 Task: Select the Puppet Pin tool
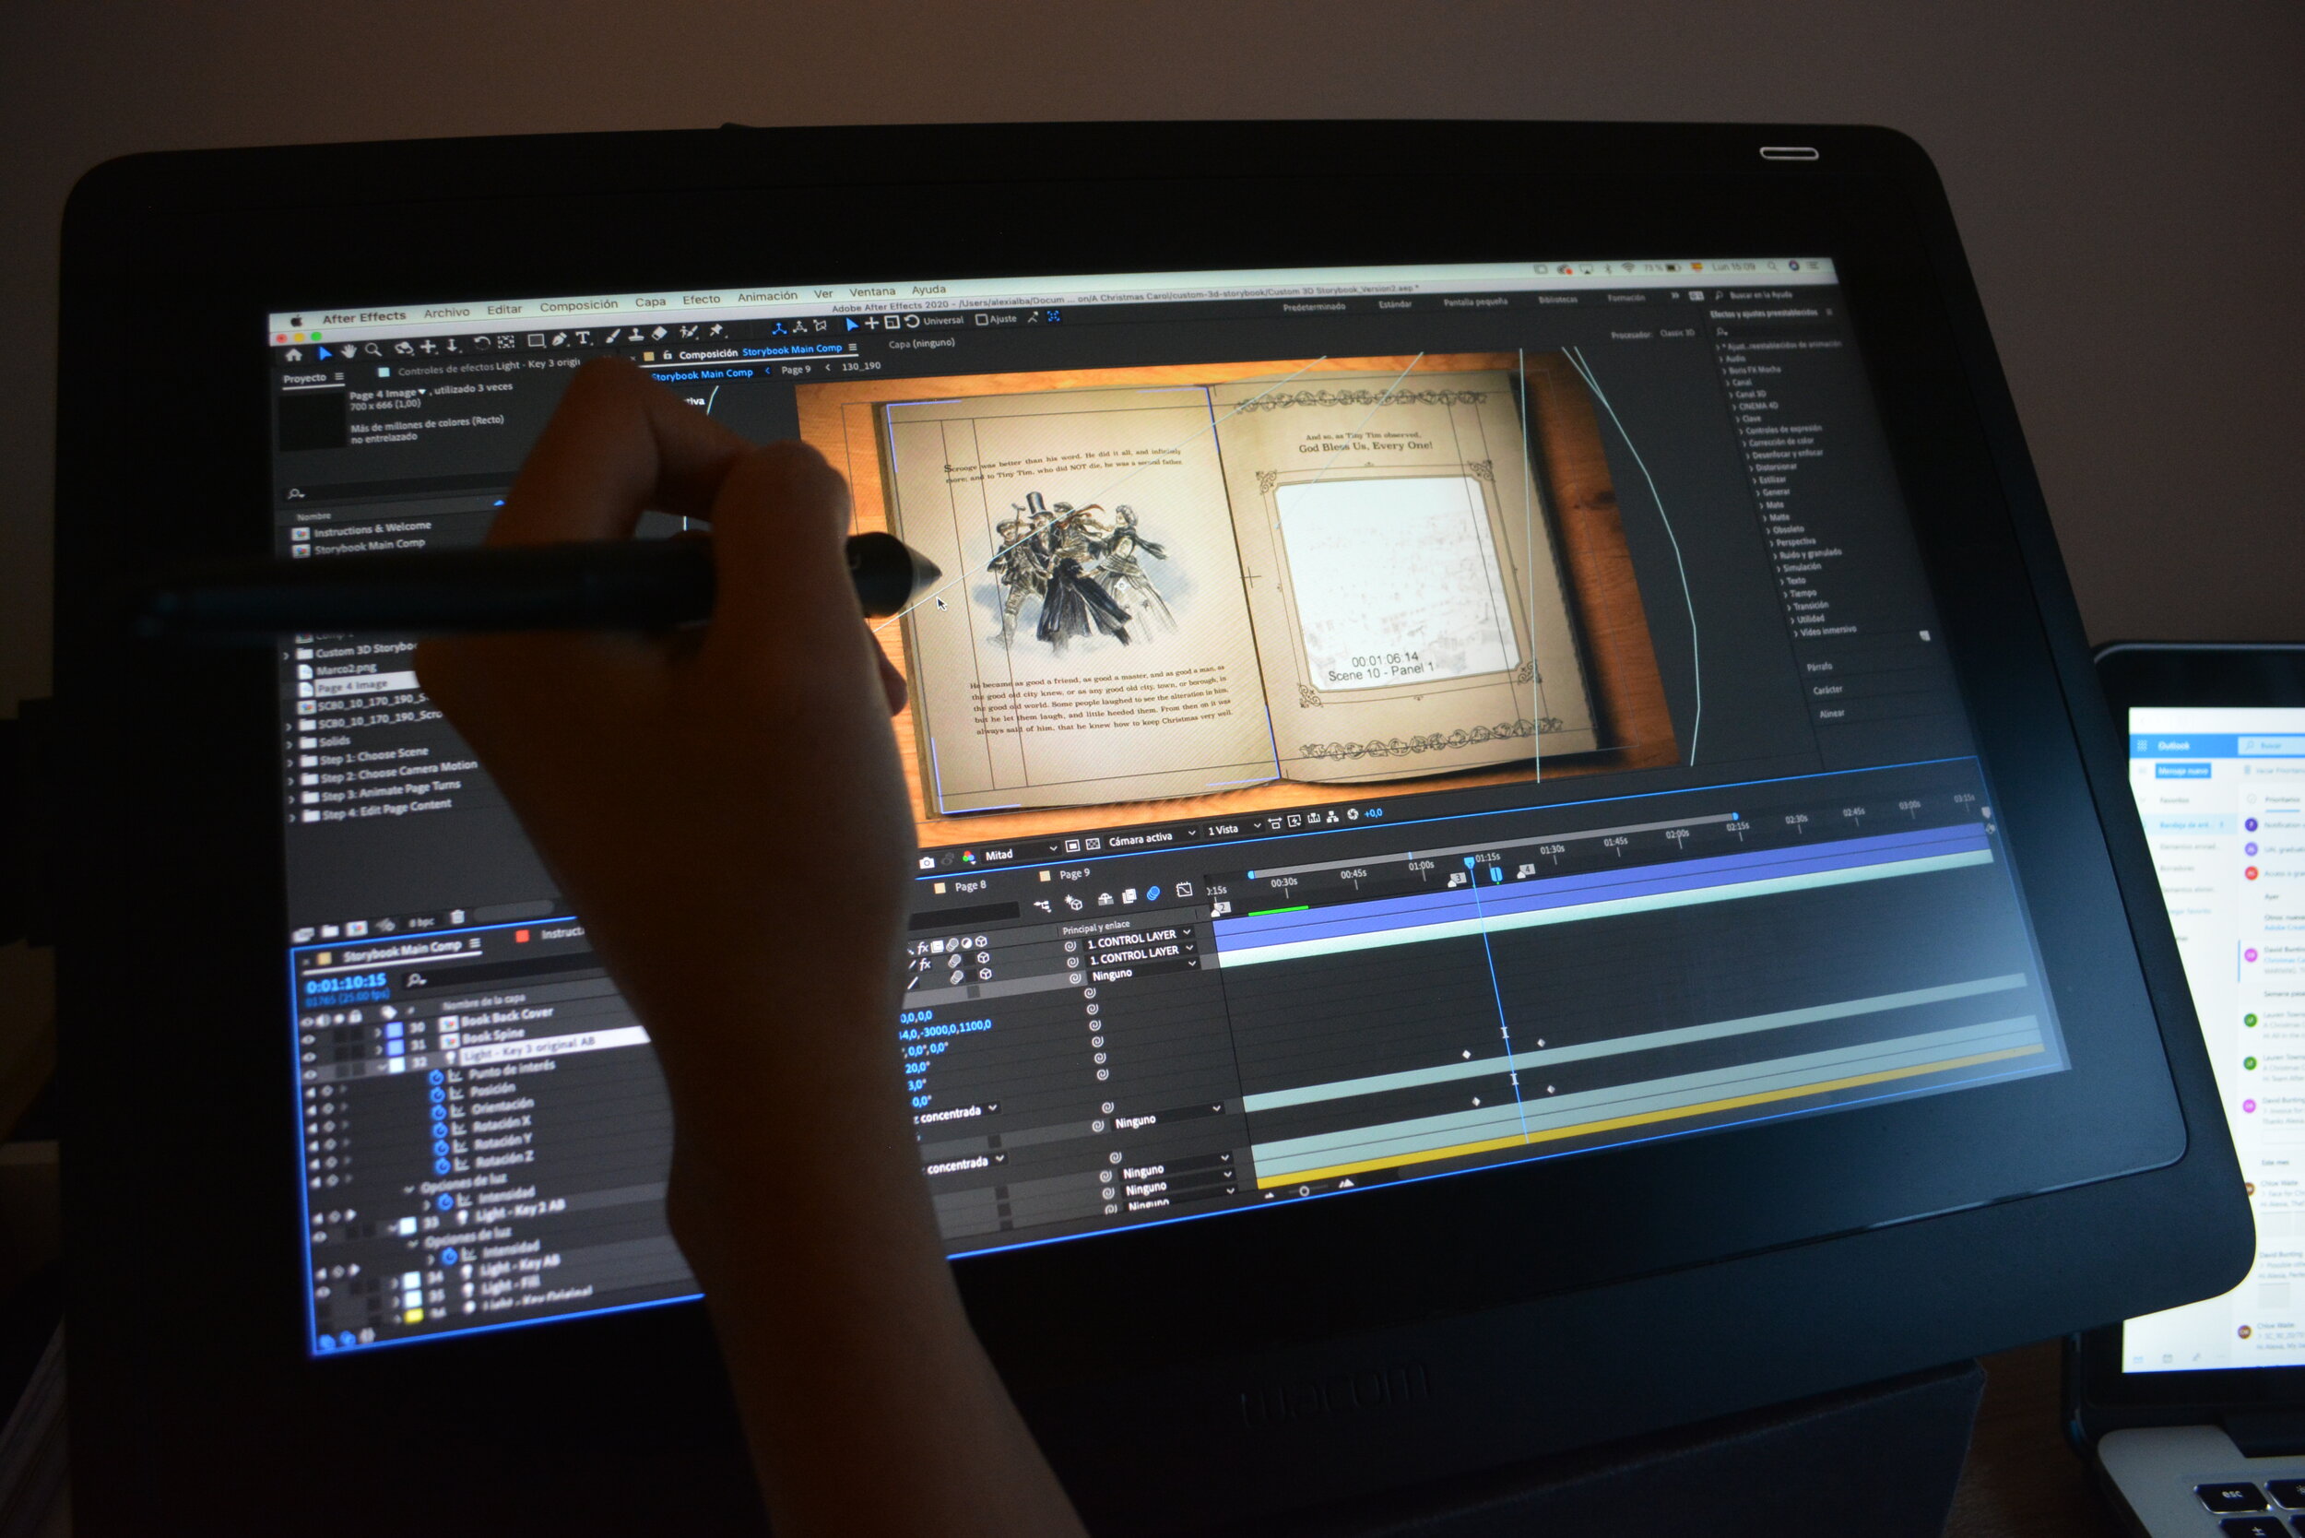point(716,330)
